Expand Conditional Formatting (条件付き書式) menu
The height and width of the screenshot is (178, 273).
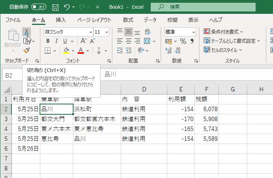[x=223, y=32]
